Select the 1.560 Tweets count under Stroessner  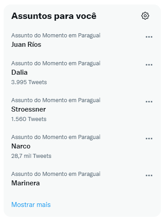coord(29,119)
